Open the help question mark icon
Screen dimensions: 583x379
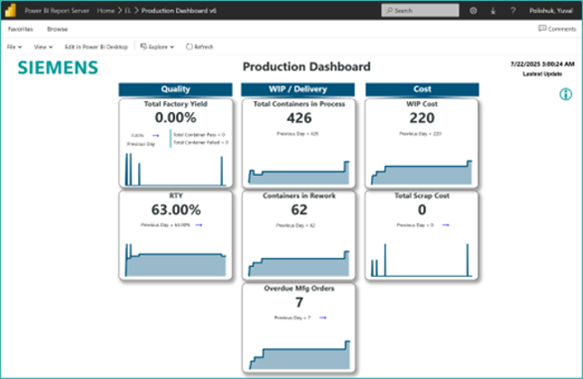(x=513, y=11)
